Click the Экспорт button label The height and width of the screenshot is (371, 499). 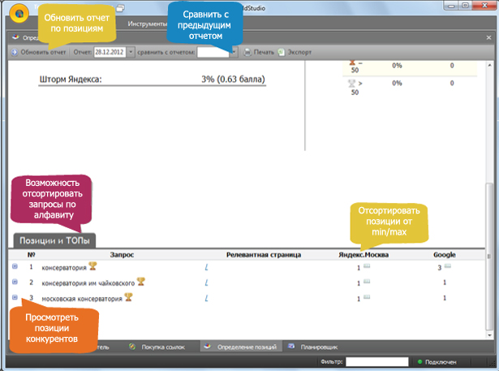coord(299,52)
